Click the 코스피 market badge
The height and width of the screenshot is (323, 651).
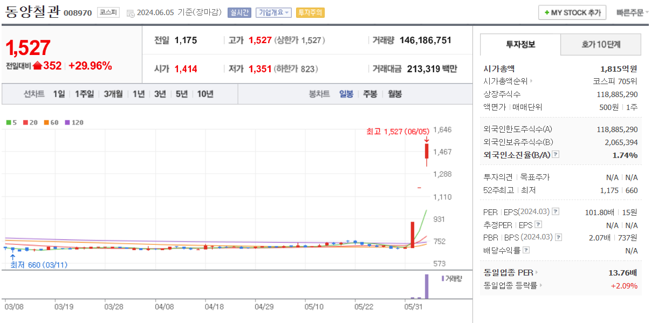pyautogui.click(x=108, y=12)
